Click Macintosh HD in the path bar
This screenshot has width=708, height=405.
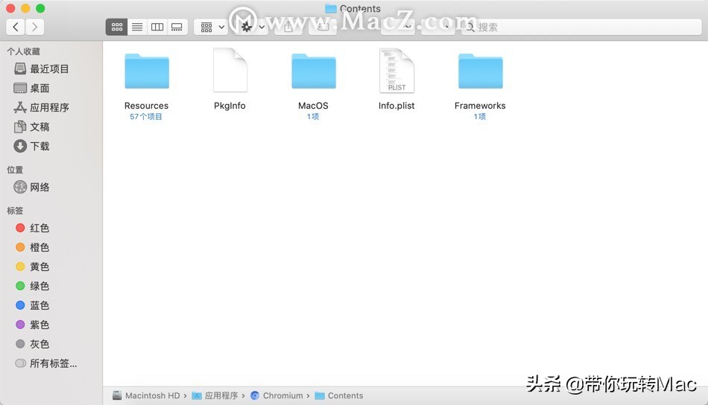(x=146, y=395)
